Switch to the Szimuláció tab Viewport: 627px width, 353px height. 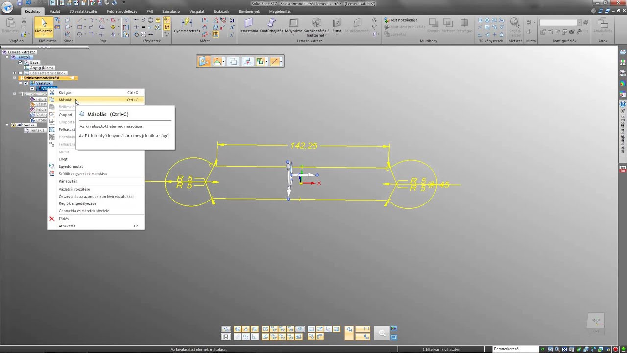click(x=171, y=11)
